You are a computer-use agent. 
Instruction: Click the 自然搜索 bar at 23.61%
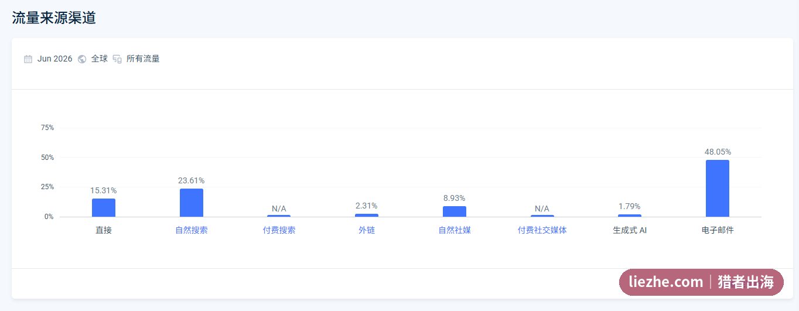pos(192,203)
